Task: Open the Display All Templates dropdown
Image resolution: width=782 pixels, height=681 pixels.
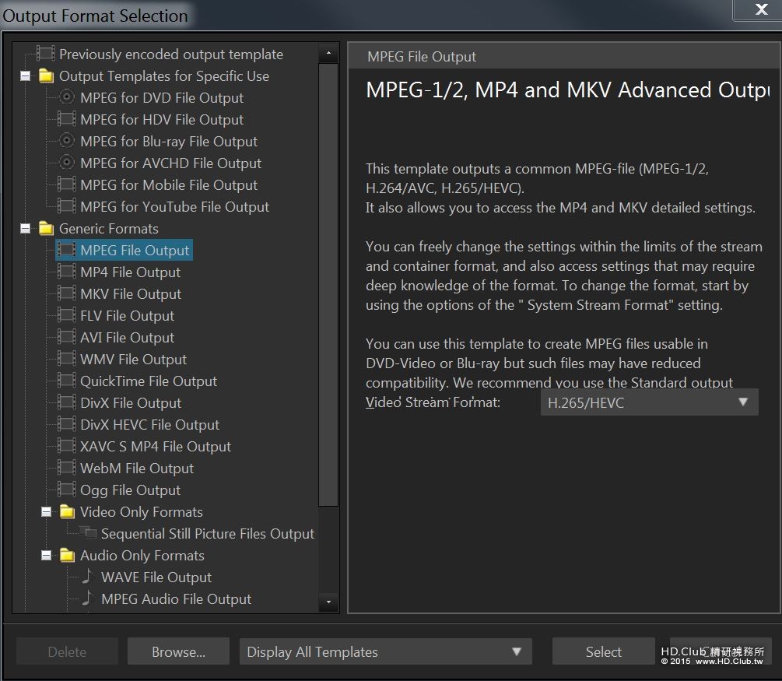Action: point(385,651)
